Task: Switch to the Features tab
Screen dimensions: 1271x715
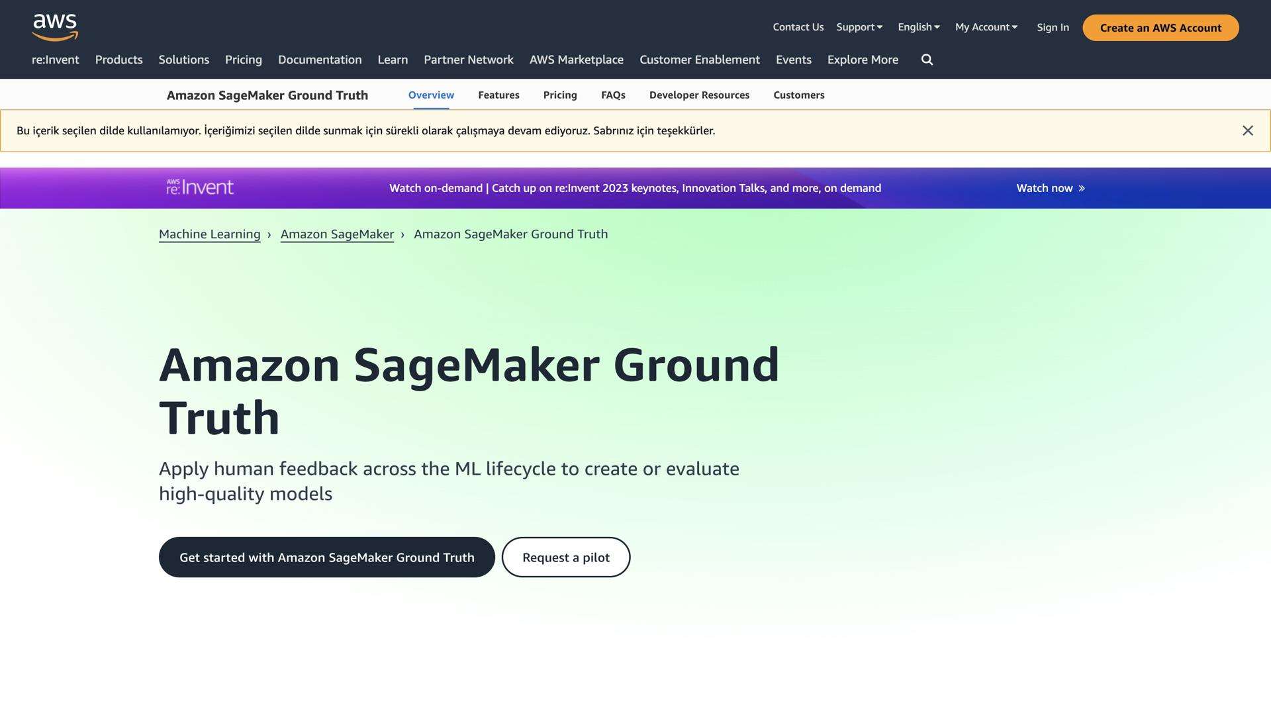Action: (x=498, y=95)
